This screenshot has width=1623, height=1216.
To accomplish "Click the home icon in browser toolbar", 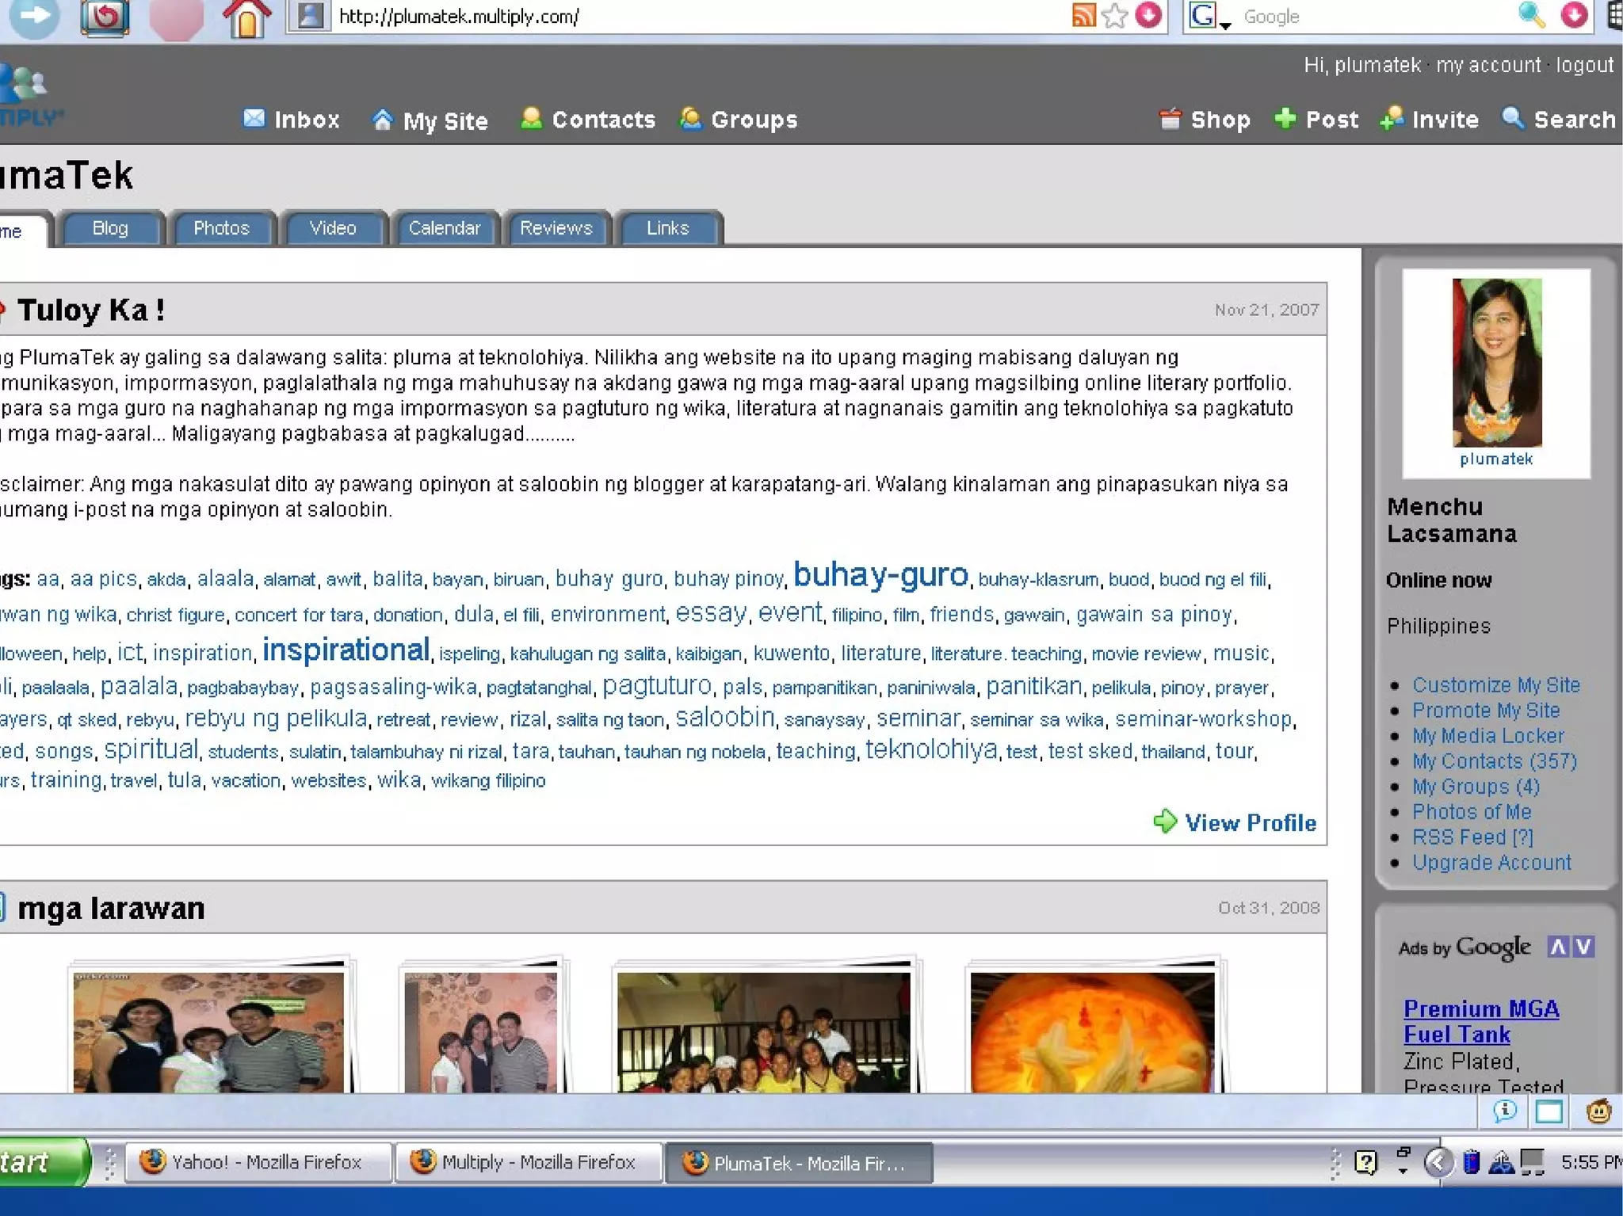I will tap(246, 17).
